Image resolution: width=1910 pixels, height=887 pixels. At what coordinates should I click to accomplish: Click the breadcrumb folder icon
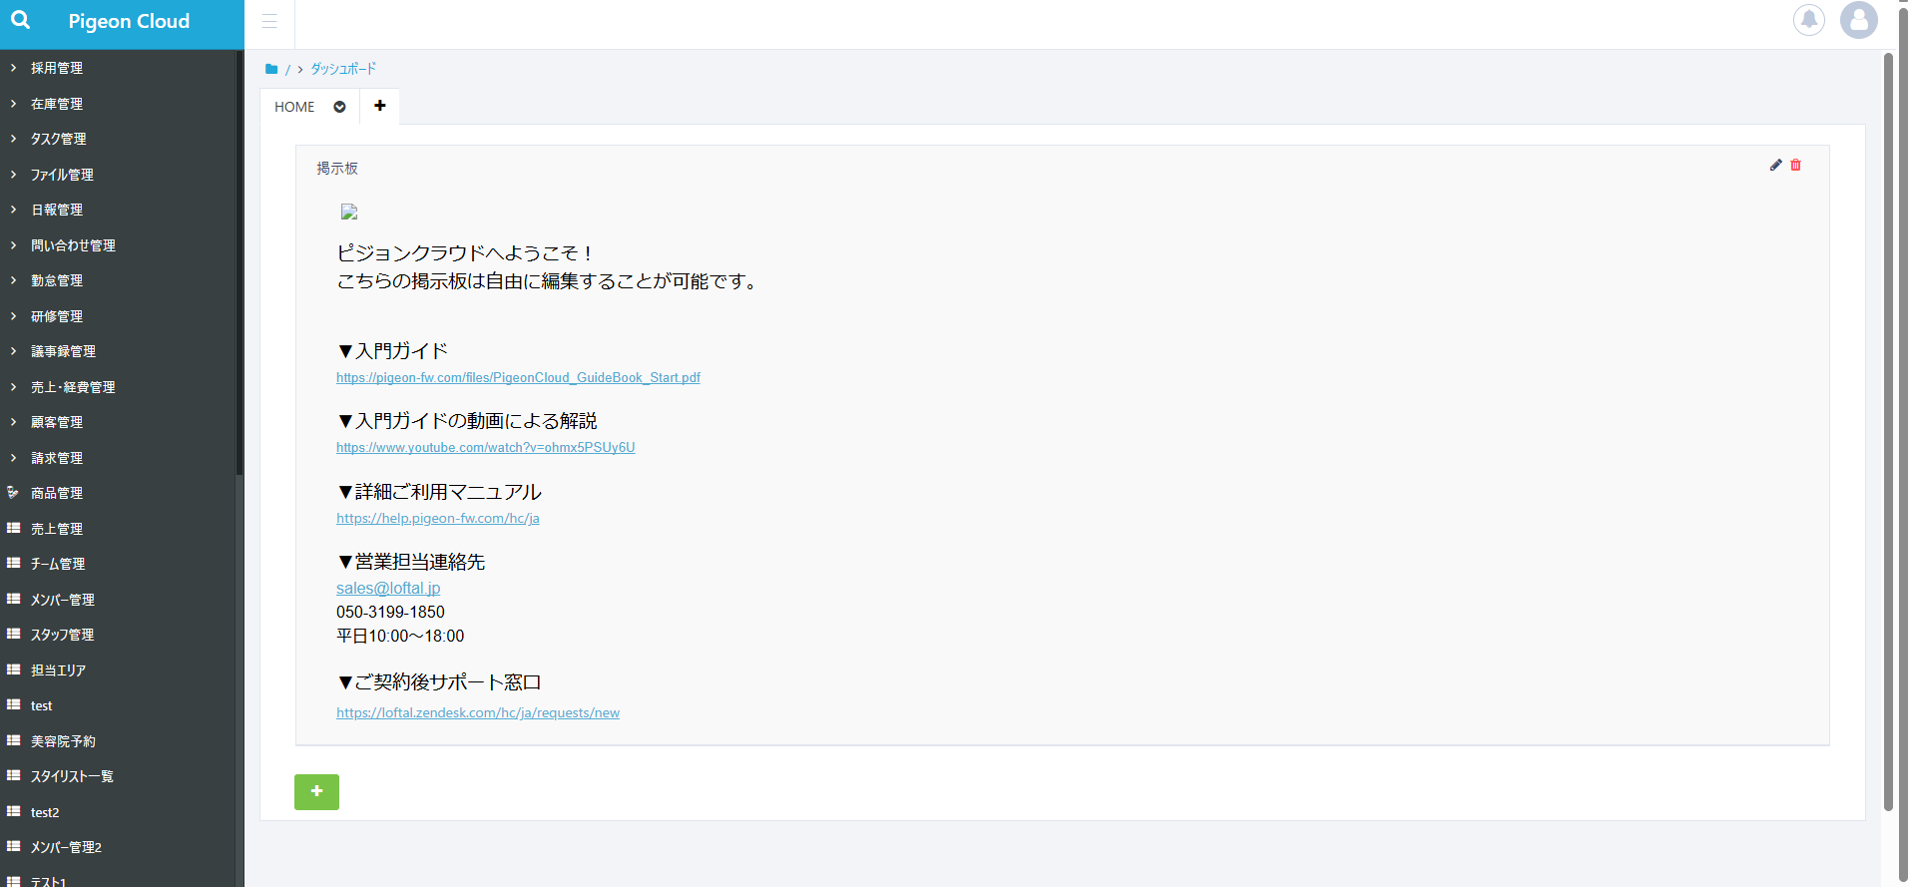271,69
